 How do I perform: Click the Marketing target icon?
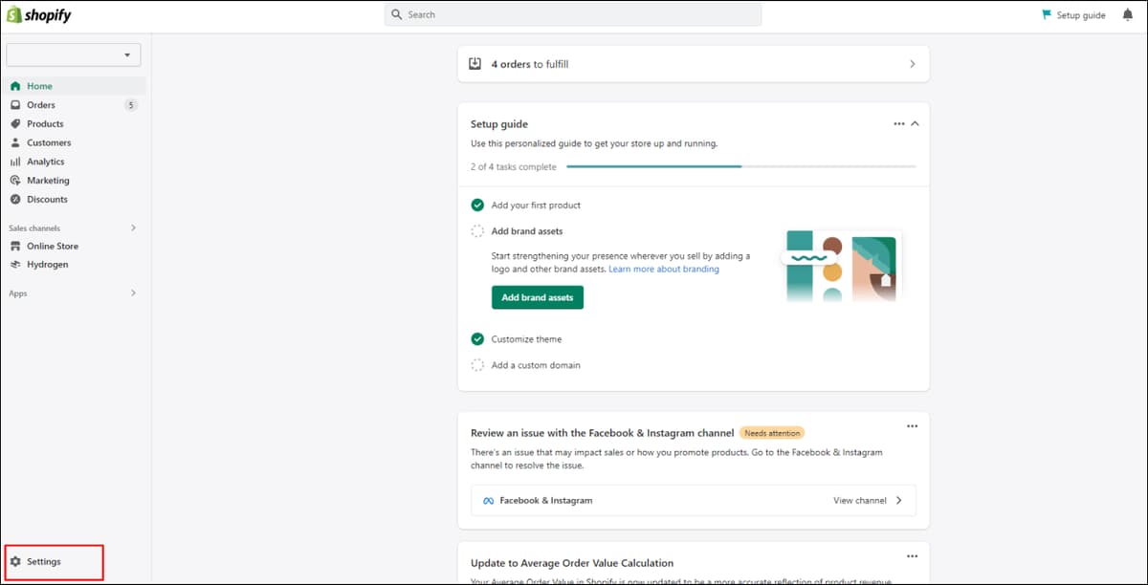(x=15, y=181)
